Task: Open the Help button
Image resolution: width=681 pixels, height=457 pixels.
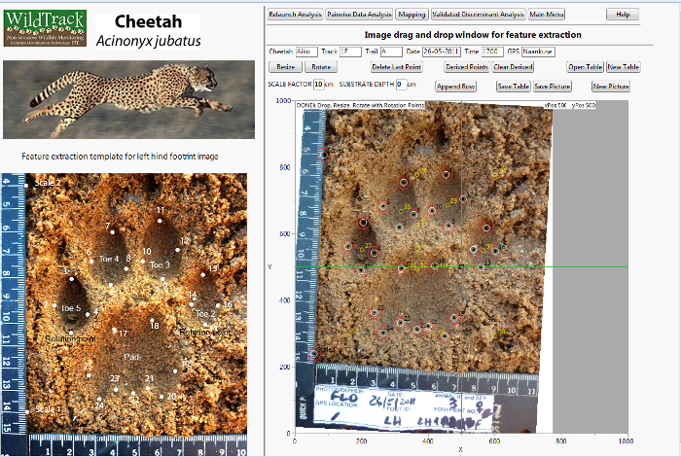Action: click(x=623, y=15)
